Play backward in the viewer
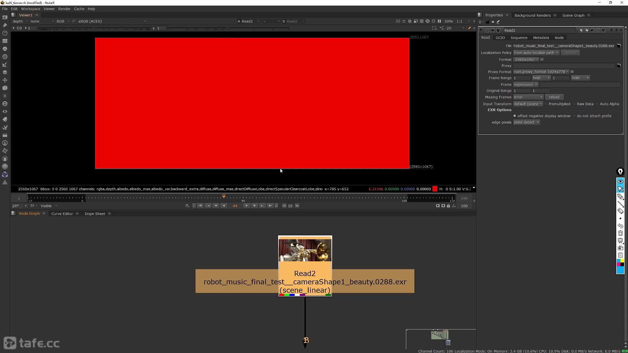Screen dimensions: 628x353 224,206
